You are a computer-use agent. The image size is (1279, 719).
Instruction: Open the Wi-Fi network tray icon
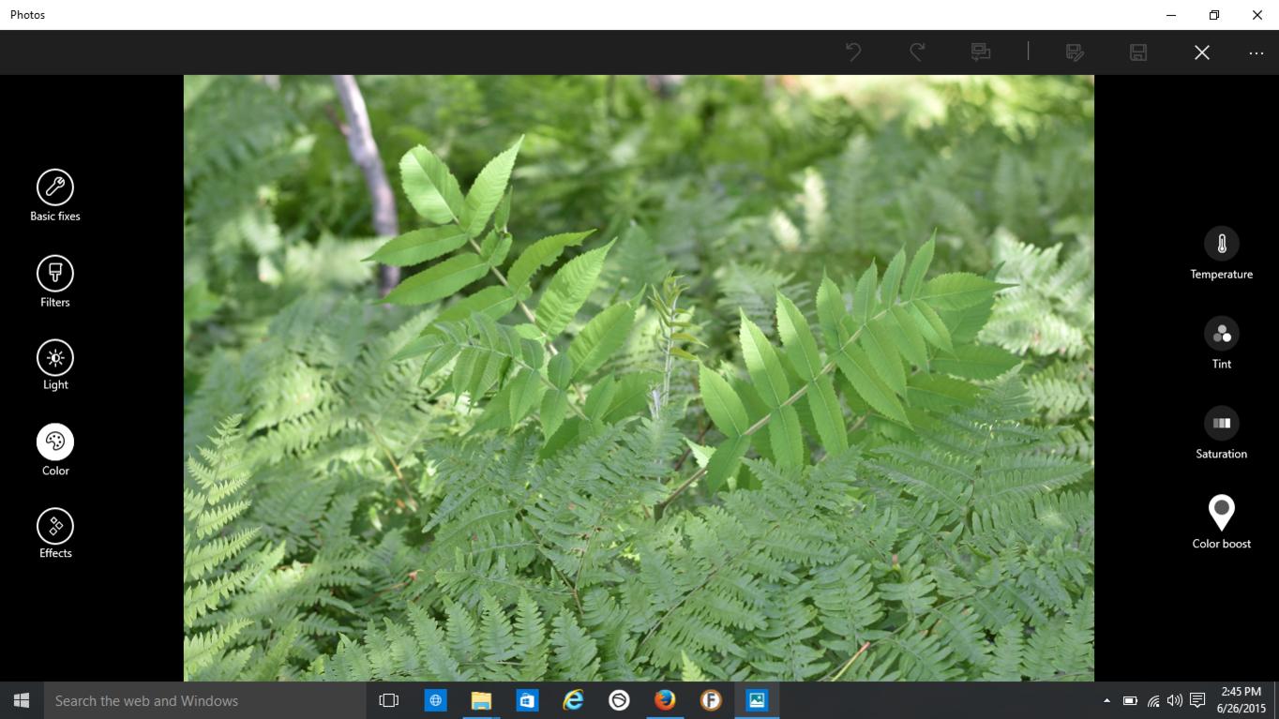(x=1153, y=700)
